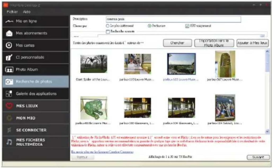
Task: Go to Mio en ligne section
Action: click(36, 21)
